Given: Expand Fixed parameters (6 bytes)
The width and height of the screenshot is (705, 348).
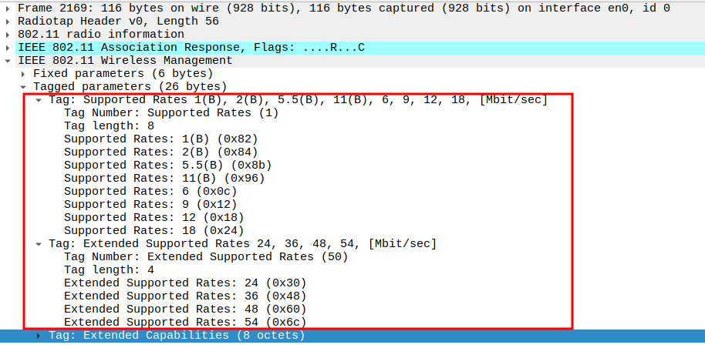Looking at the screenshot, I should [24, 74].
